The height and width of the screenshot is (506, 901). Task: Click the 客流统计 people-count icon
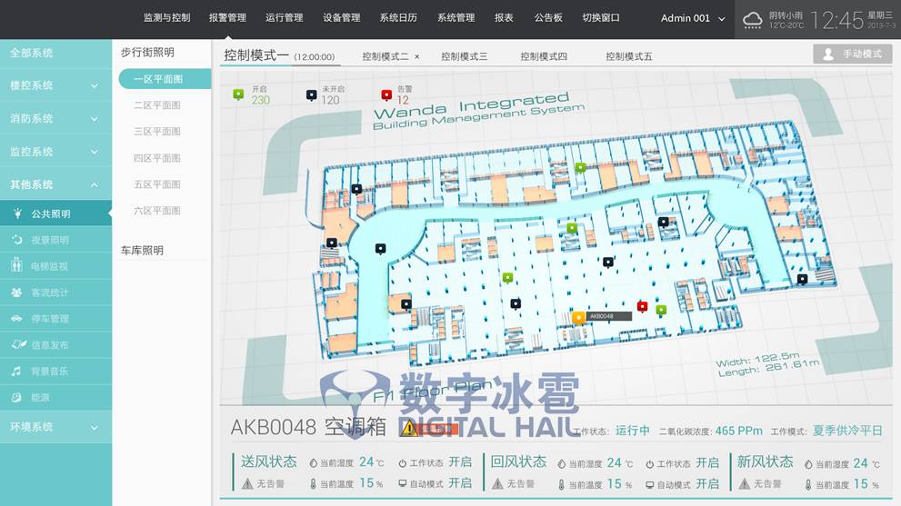tap(16, 293)
